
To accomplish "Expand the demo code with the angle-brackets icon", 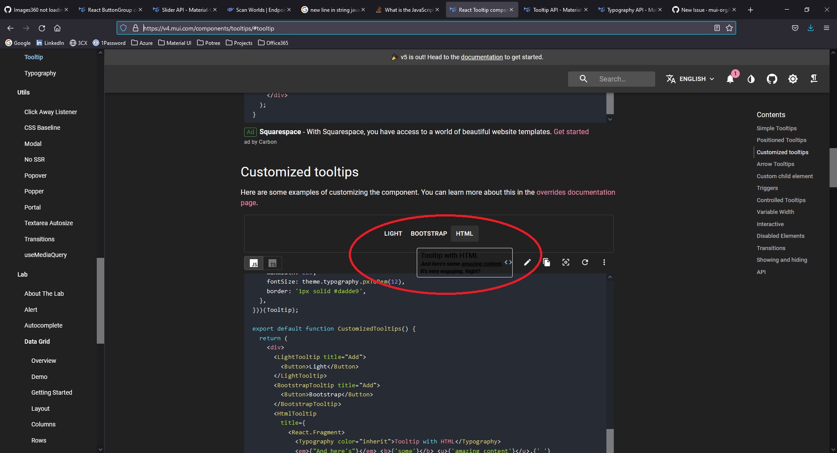I will tap(507, 262).
